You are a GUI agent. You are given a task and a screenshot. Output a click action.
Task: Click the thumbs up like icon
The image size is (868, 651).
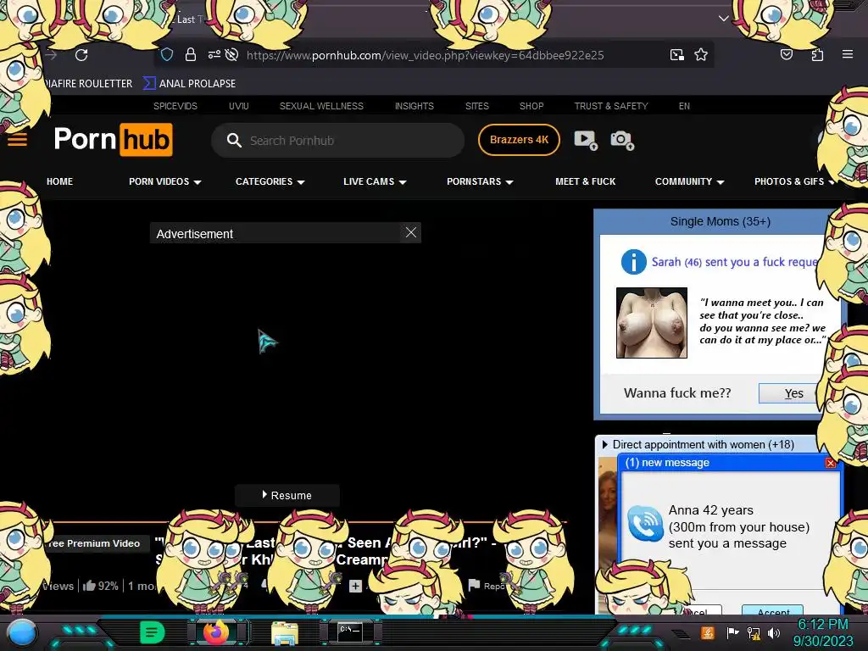tap(89, 585)
